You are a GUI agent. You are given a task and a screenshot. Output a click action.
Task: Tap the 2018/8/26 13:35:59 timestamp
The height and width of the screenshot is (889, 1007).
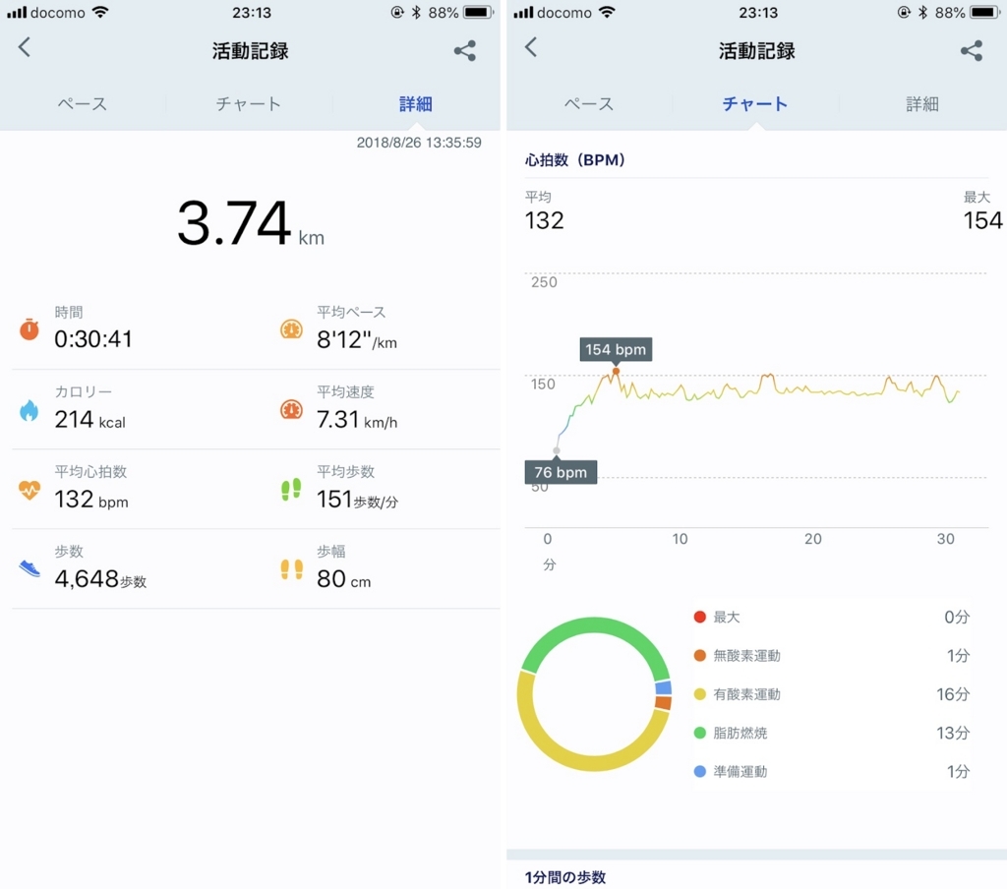coord(419,143)
